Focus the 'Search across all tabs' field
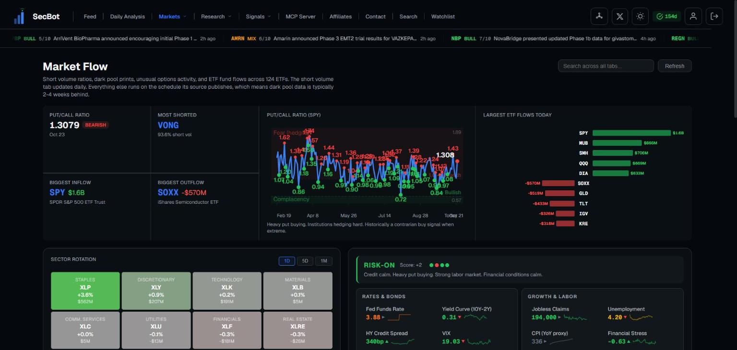This screenshot has height=350, width=737. pyautogui.click(x=606, y=66)
